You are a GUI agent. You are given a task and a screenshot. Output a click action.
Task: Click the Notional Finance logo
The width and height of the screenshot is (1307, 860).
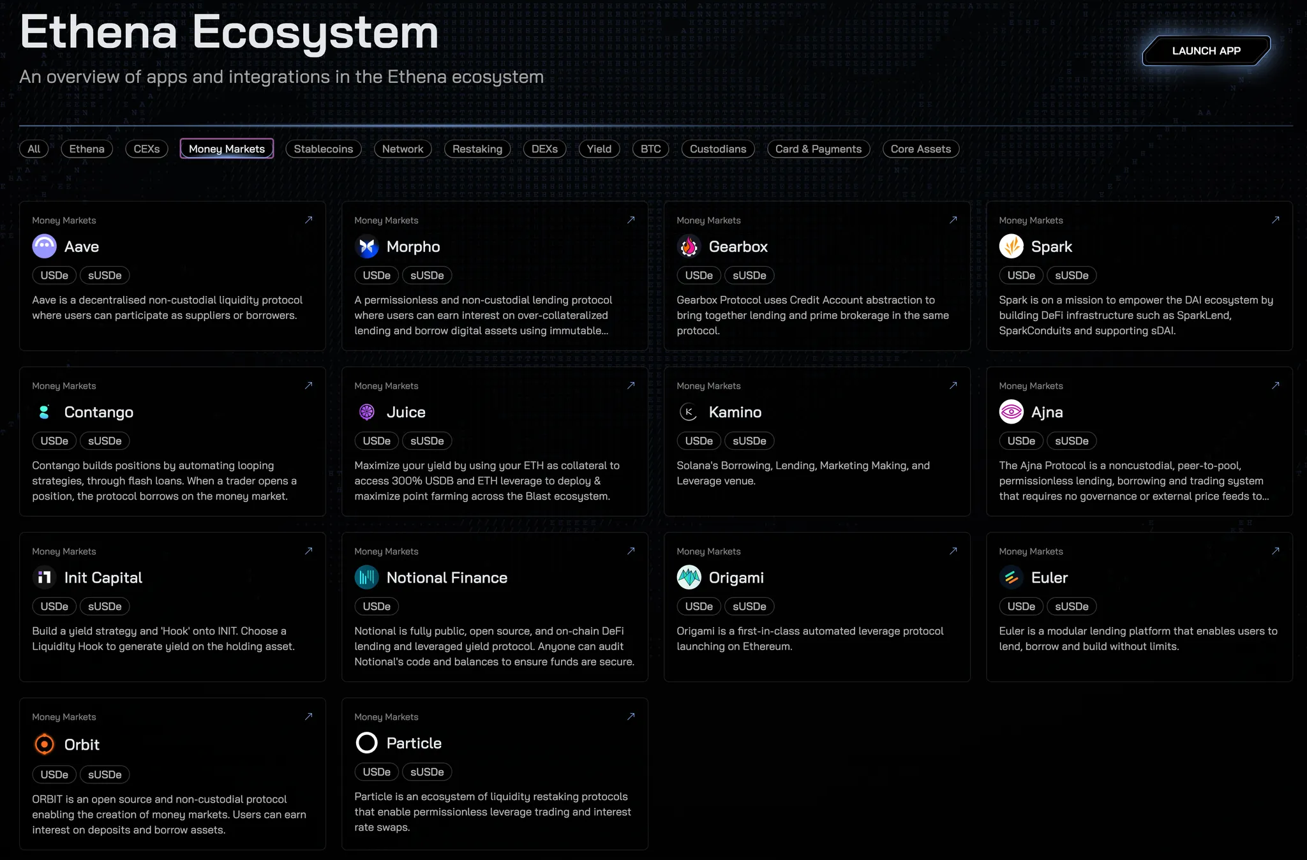tap(366, 577)
